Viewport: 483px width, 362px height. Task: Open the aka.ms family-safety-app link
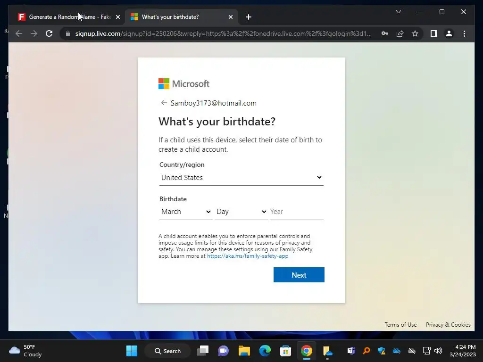click(248, 256)
